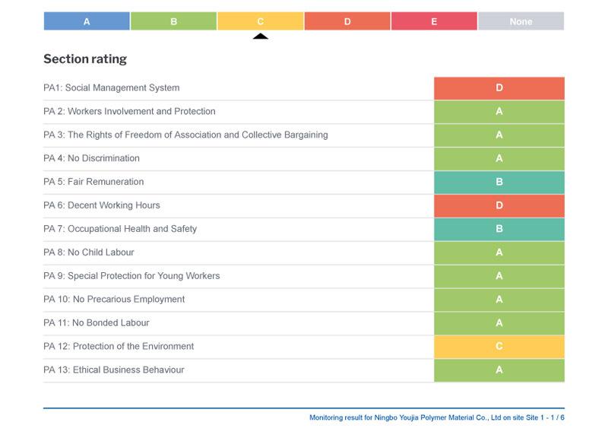Click the D rating for Social Management System
This screenshot has height=441, width=608.
(499, 88)
